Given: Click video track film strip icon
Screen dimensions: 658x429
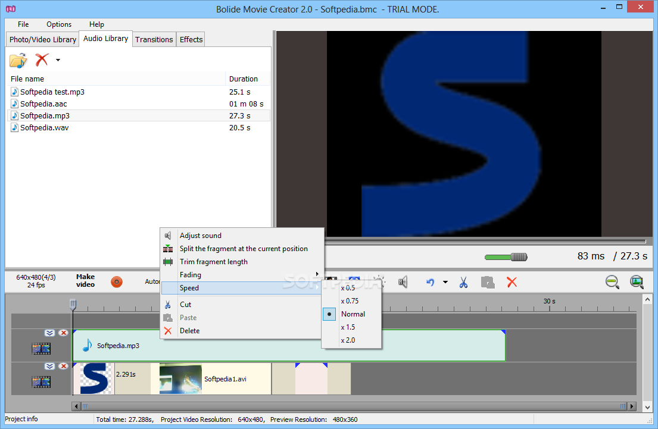Looking at the screenshot, I should pos(41,382).
